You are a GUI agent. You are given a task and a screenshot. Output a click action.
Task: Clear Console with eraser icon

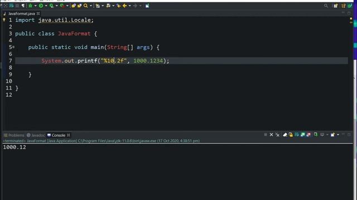(285, 134)
